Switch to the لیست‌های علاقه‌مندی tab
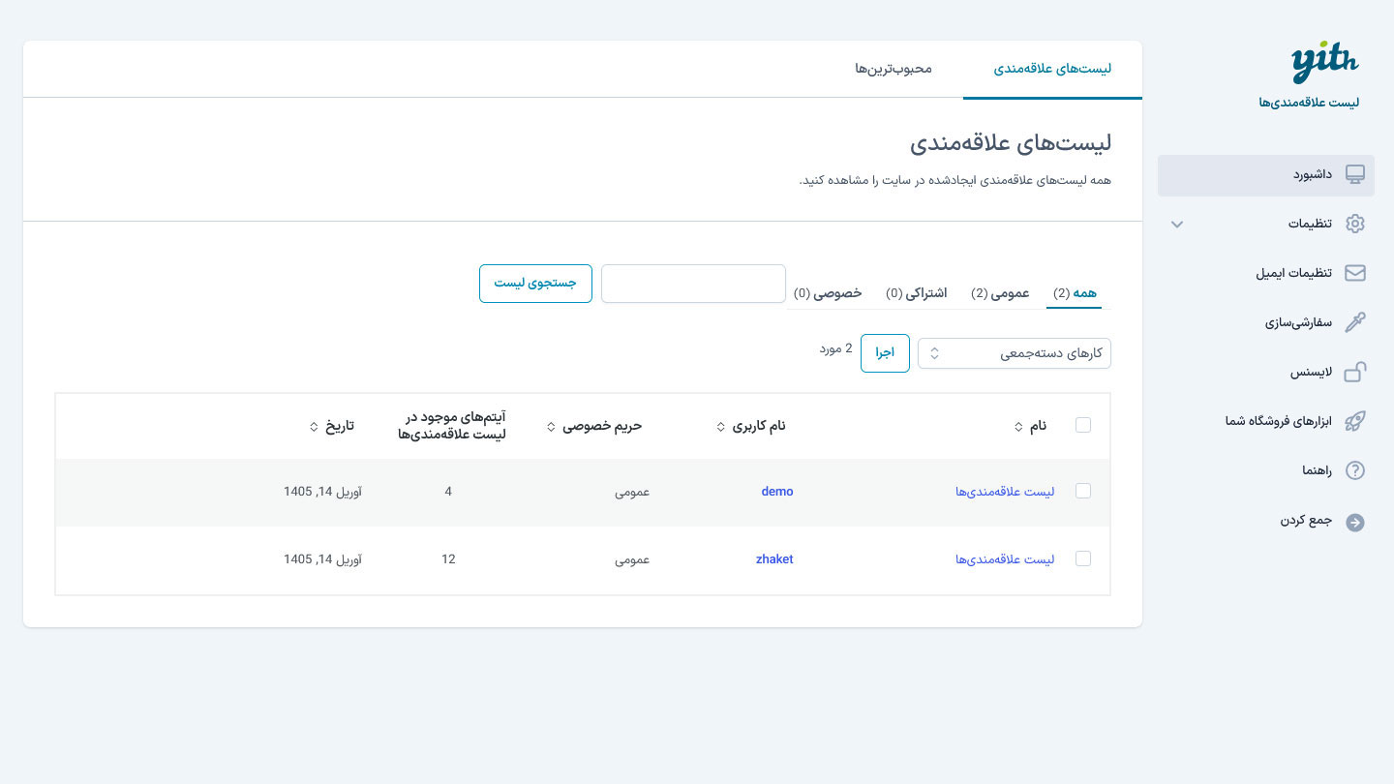Screen dimensions: 1394x784 click(x=1052, y=69)
